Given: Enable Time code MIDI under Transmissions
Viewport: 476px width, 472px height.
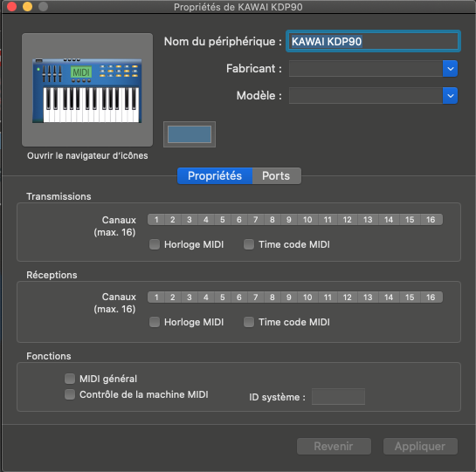Looking at the screenshot, I should 249,244.
